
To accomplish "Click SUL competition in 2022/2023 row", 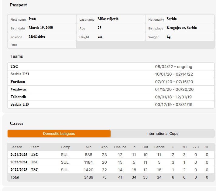I will (65, 170).
